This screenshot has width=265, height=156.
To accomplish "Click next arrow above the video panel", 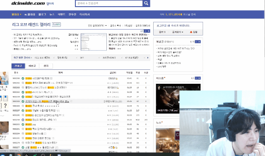I will [x=199, y=78].
